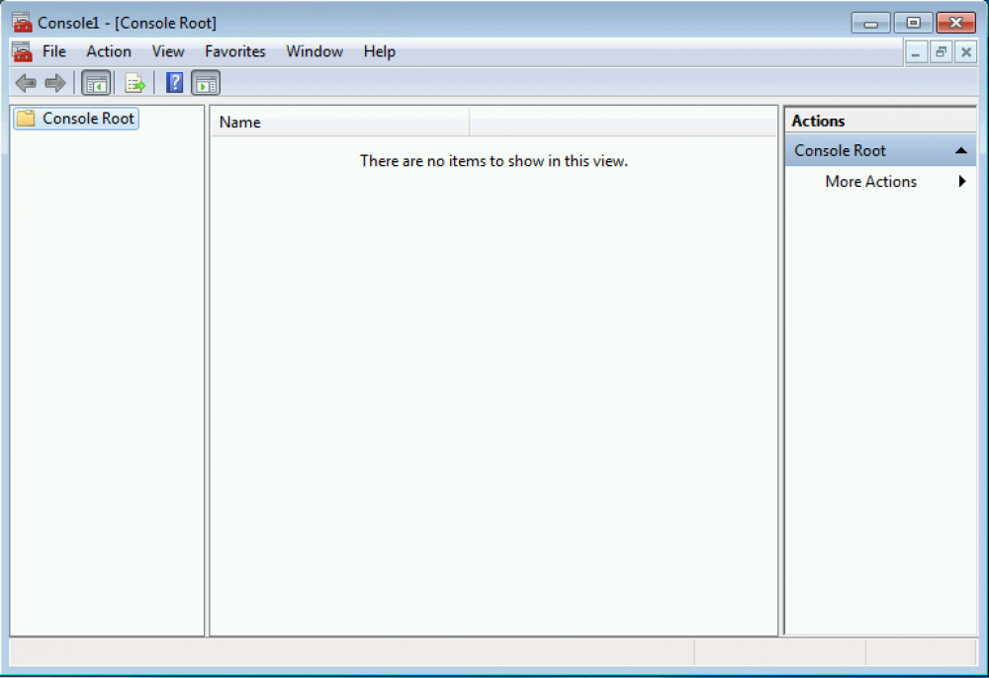Open the Window menu
Screen dimensions: 989x678
(x=315, y=51)
